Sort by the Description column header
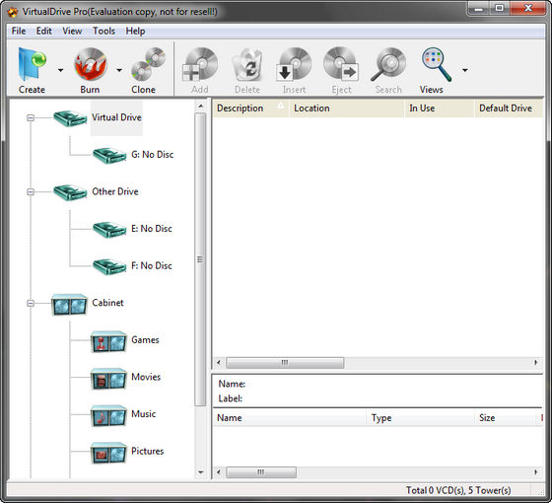Image resolution: width=552 pixels, height=503 pixels. [250, 108]
